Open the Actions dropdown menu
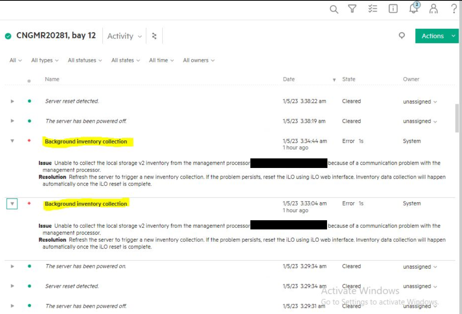The image size is (462, 314). 436,36
